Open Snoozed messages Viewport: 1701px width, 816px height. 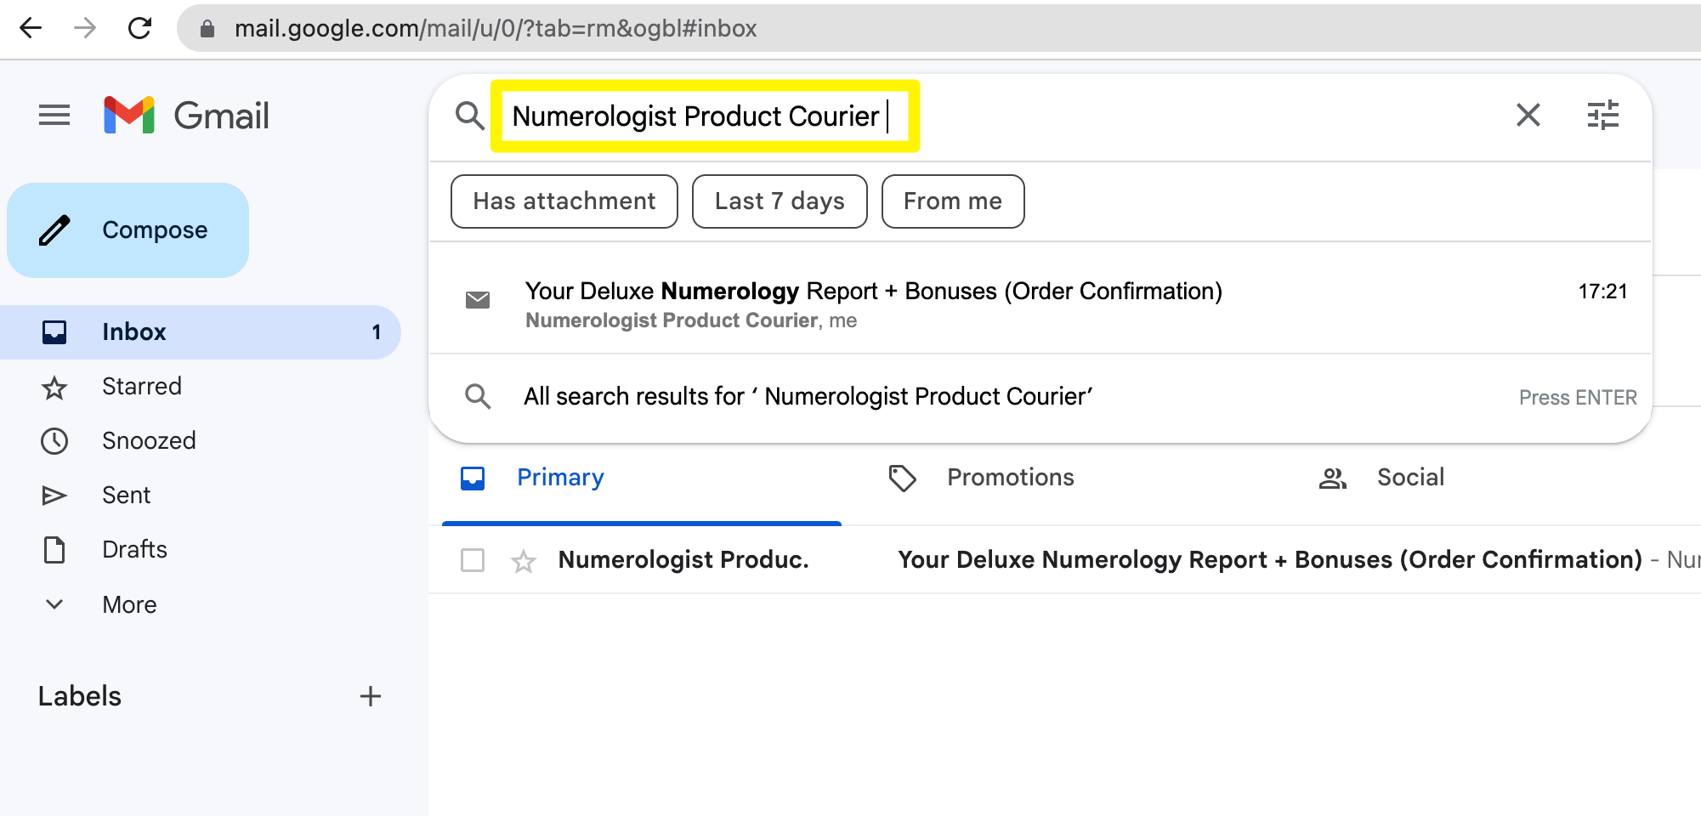[x=149, y=441]
